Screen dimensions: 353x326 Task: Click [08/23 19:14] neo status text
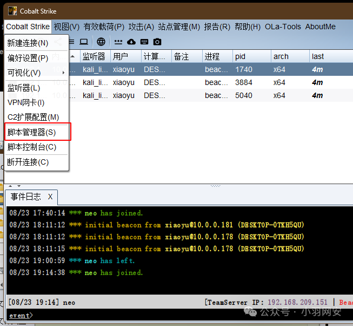42,302
